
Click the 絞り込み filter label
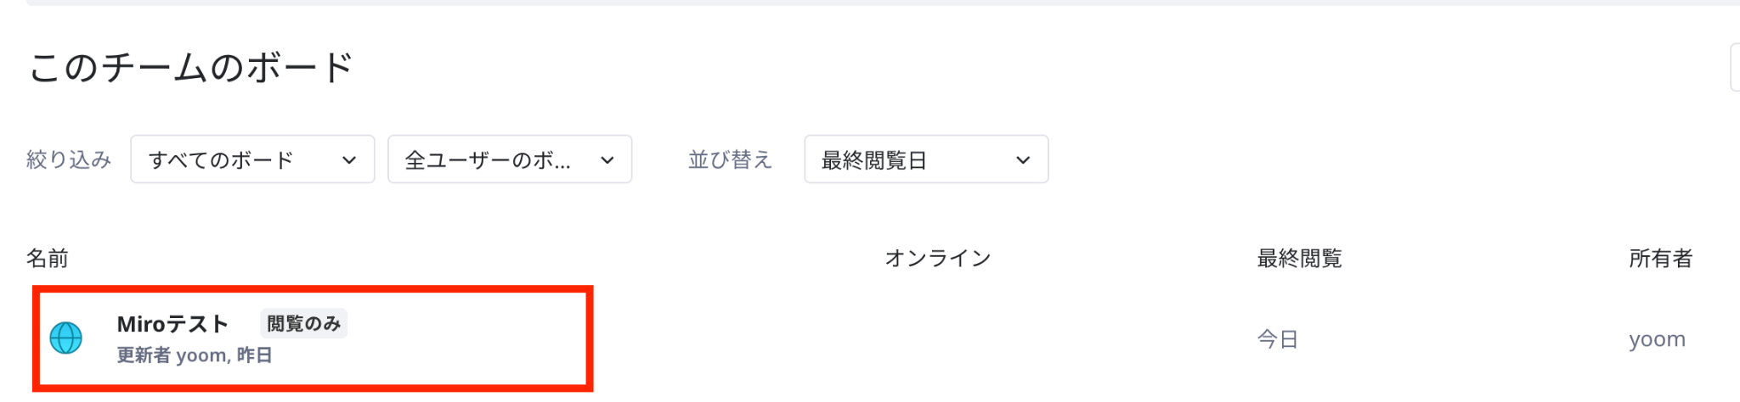[x=69, y=159]
